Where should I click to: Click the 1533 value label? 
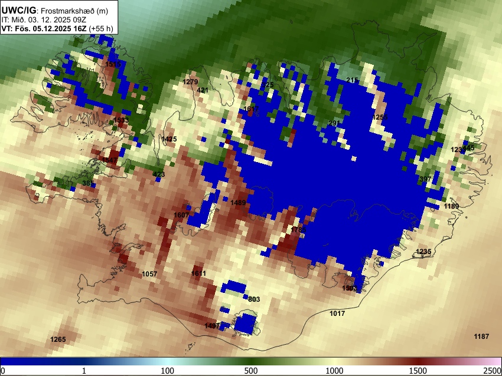[120, 120]
